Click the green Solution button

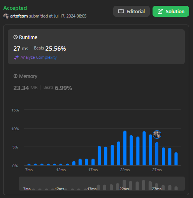[x=171, y=11]
